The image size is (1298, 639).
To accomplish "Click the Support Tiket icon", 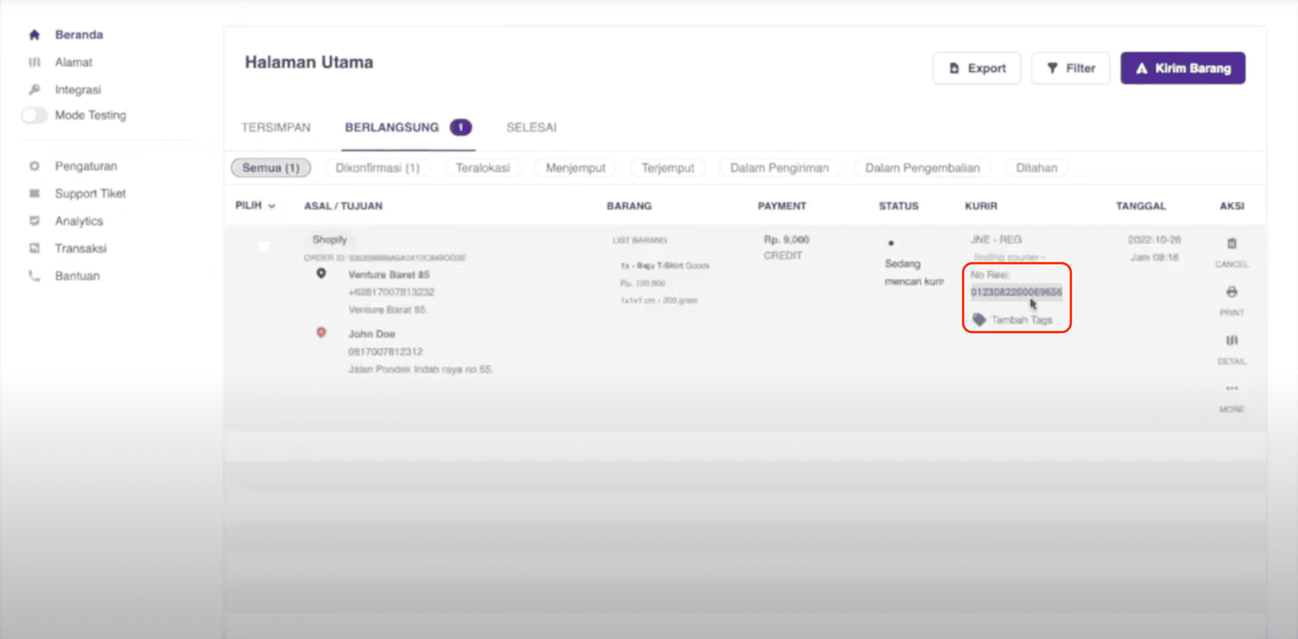I will click(34, 193).
